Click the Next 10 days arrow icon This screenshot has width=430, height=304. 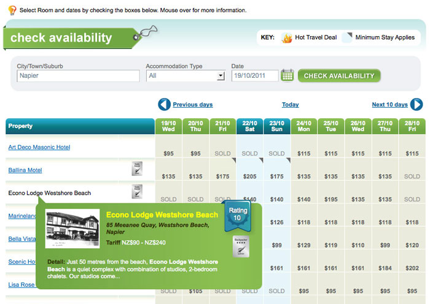point(416,105)
